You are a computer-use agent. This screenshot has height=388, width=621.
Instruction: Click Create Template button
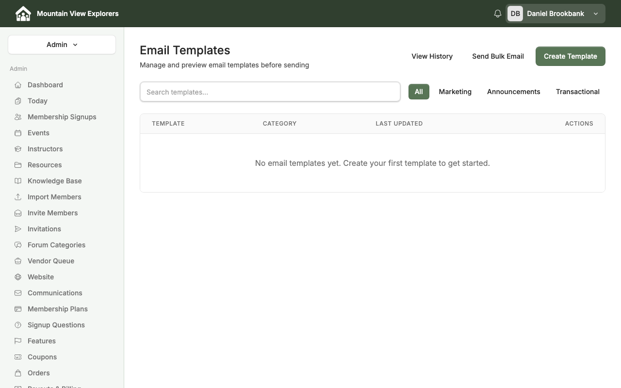click(570, 56)
